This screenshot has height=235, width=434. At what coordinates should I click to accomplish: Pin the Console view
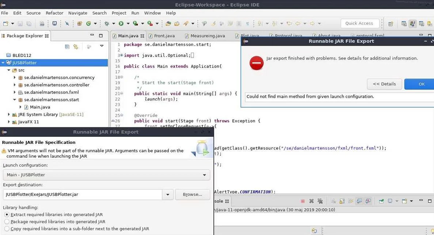(x=381, y=201)
